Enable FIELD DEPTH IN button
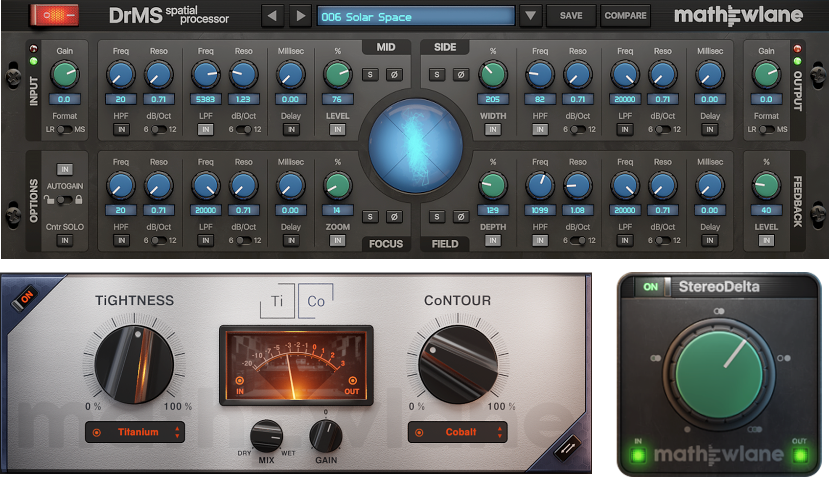Image resolution: width=829 pixels, height=477 pixels. coord(493,240)
